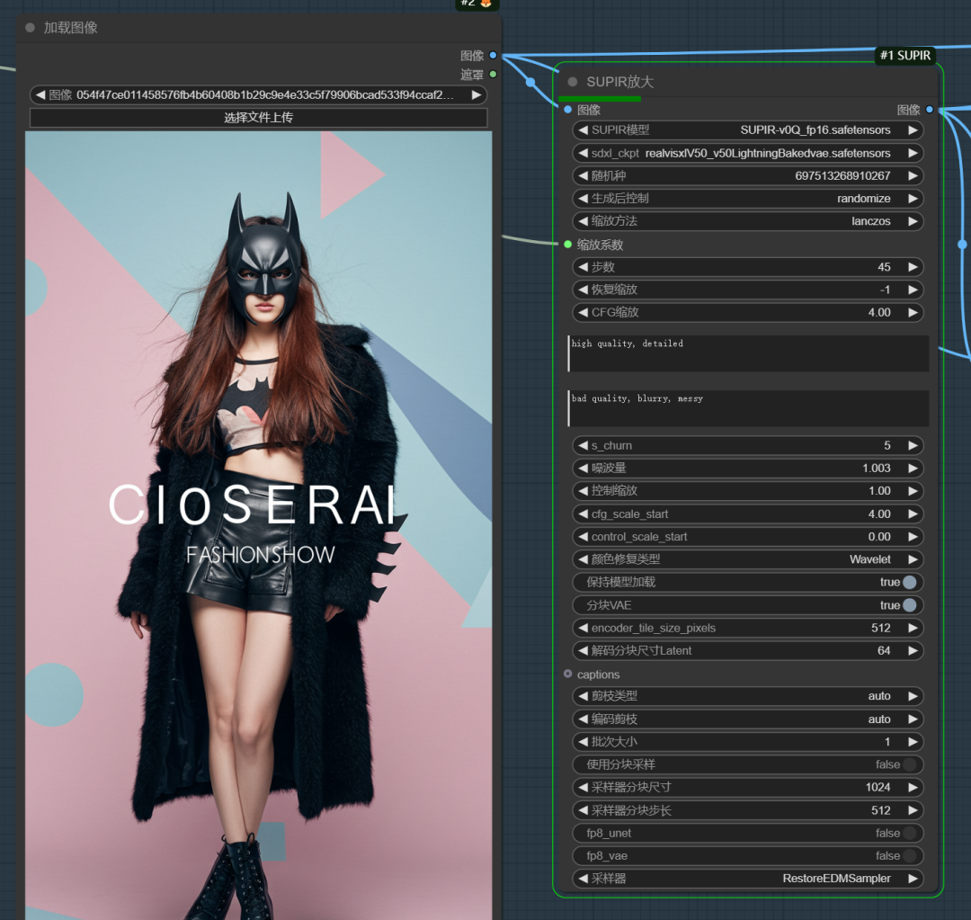Click the positive prompt text box 'high quality, detailed'
Screen dimensions: 971x920
tap(748, 353)
